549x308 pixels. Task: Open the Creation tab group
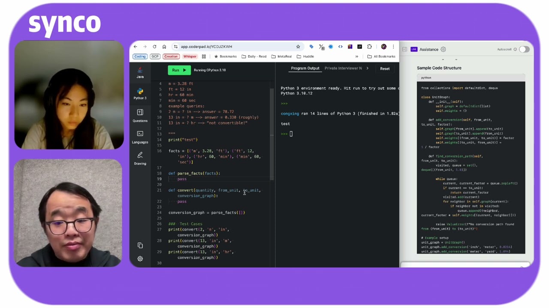171,56
